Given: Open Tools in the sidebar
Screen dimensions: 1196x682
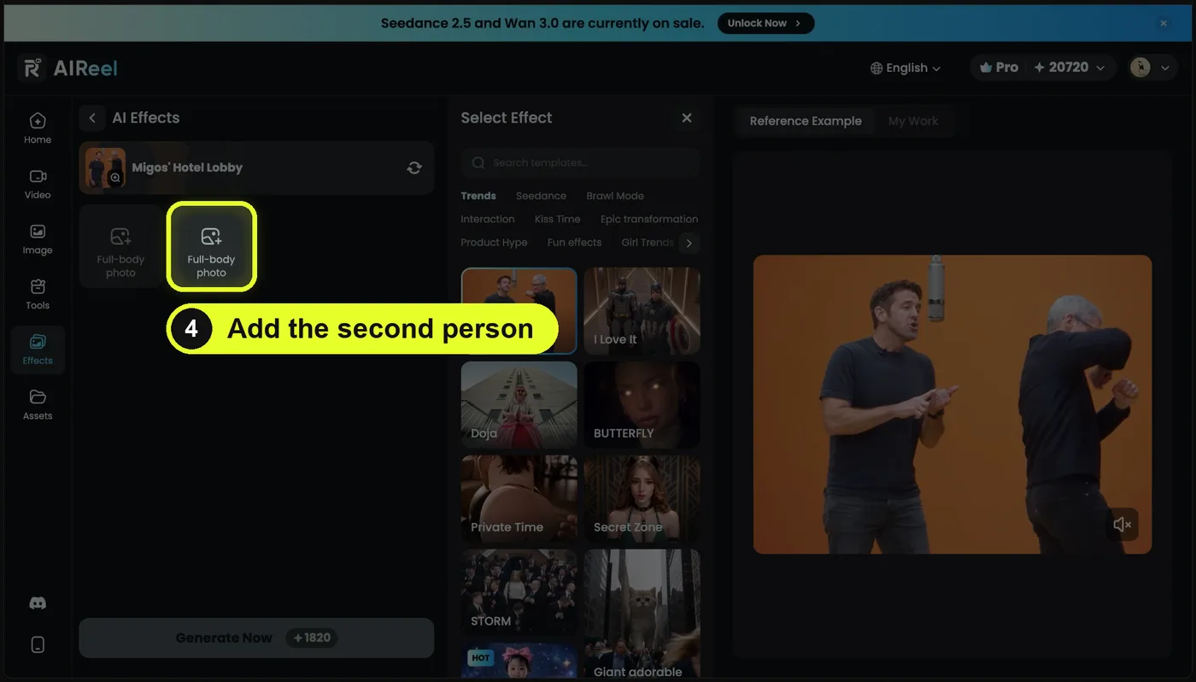Looking at the screenshot, I should [38, 294].
